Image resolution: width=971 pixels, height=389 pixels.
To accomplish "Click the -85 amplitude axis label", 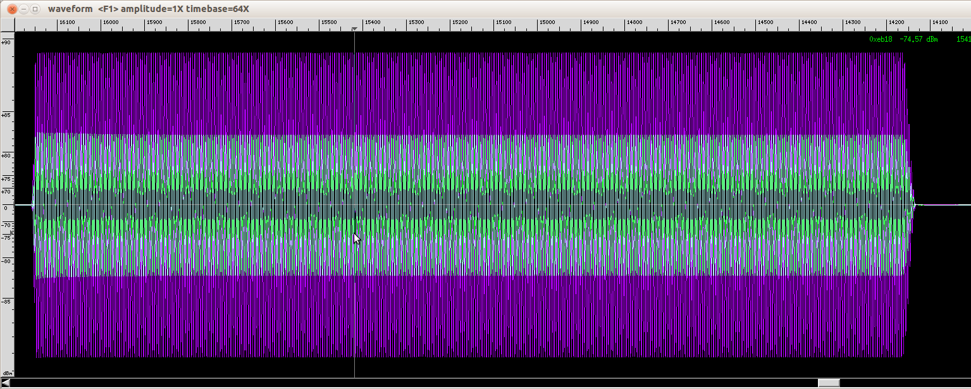I will click(x=6, y=301).
